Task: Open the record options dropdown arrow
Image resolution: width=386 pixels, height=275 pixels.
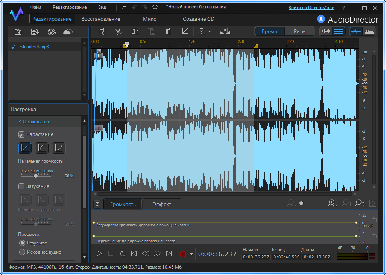Action: (x=191, y=254)
